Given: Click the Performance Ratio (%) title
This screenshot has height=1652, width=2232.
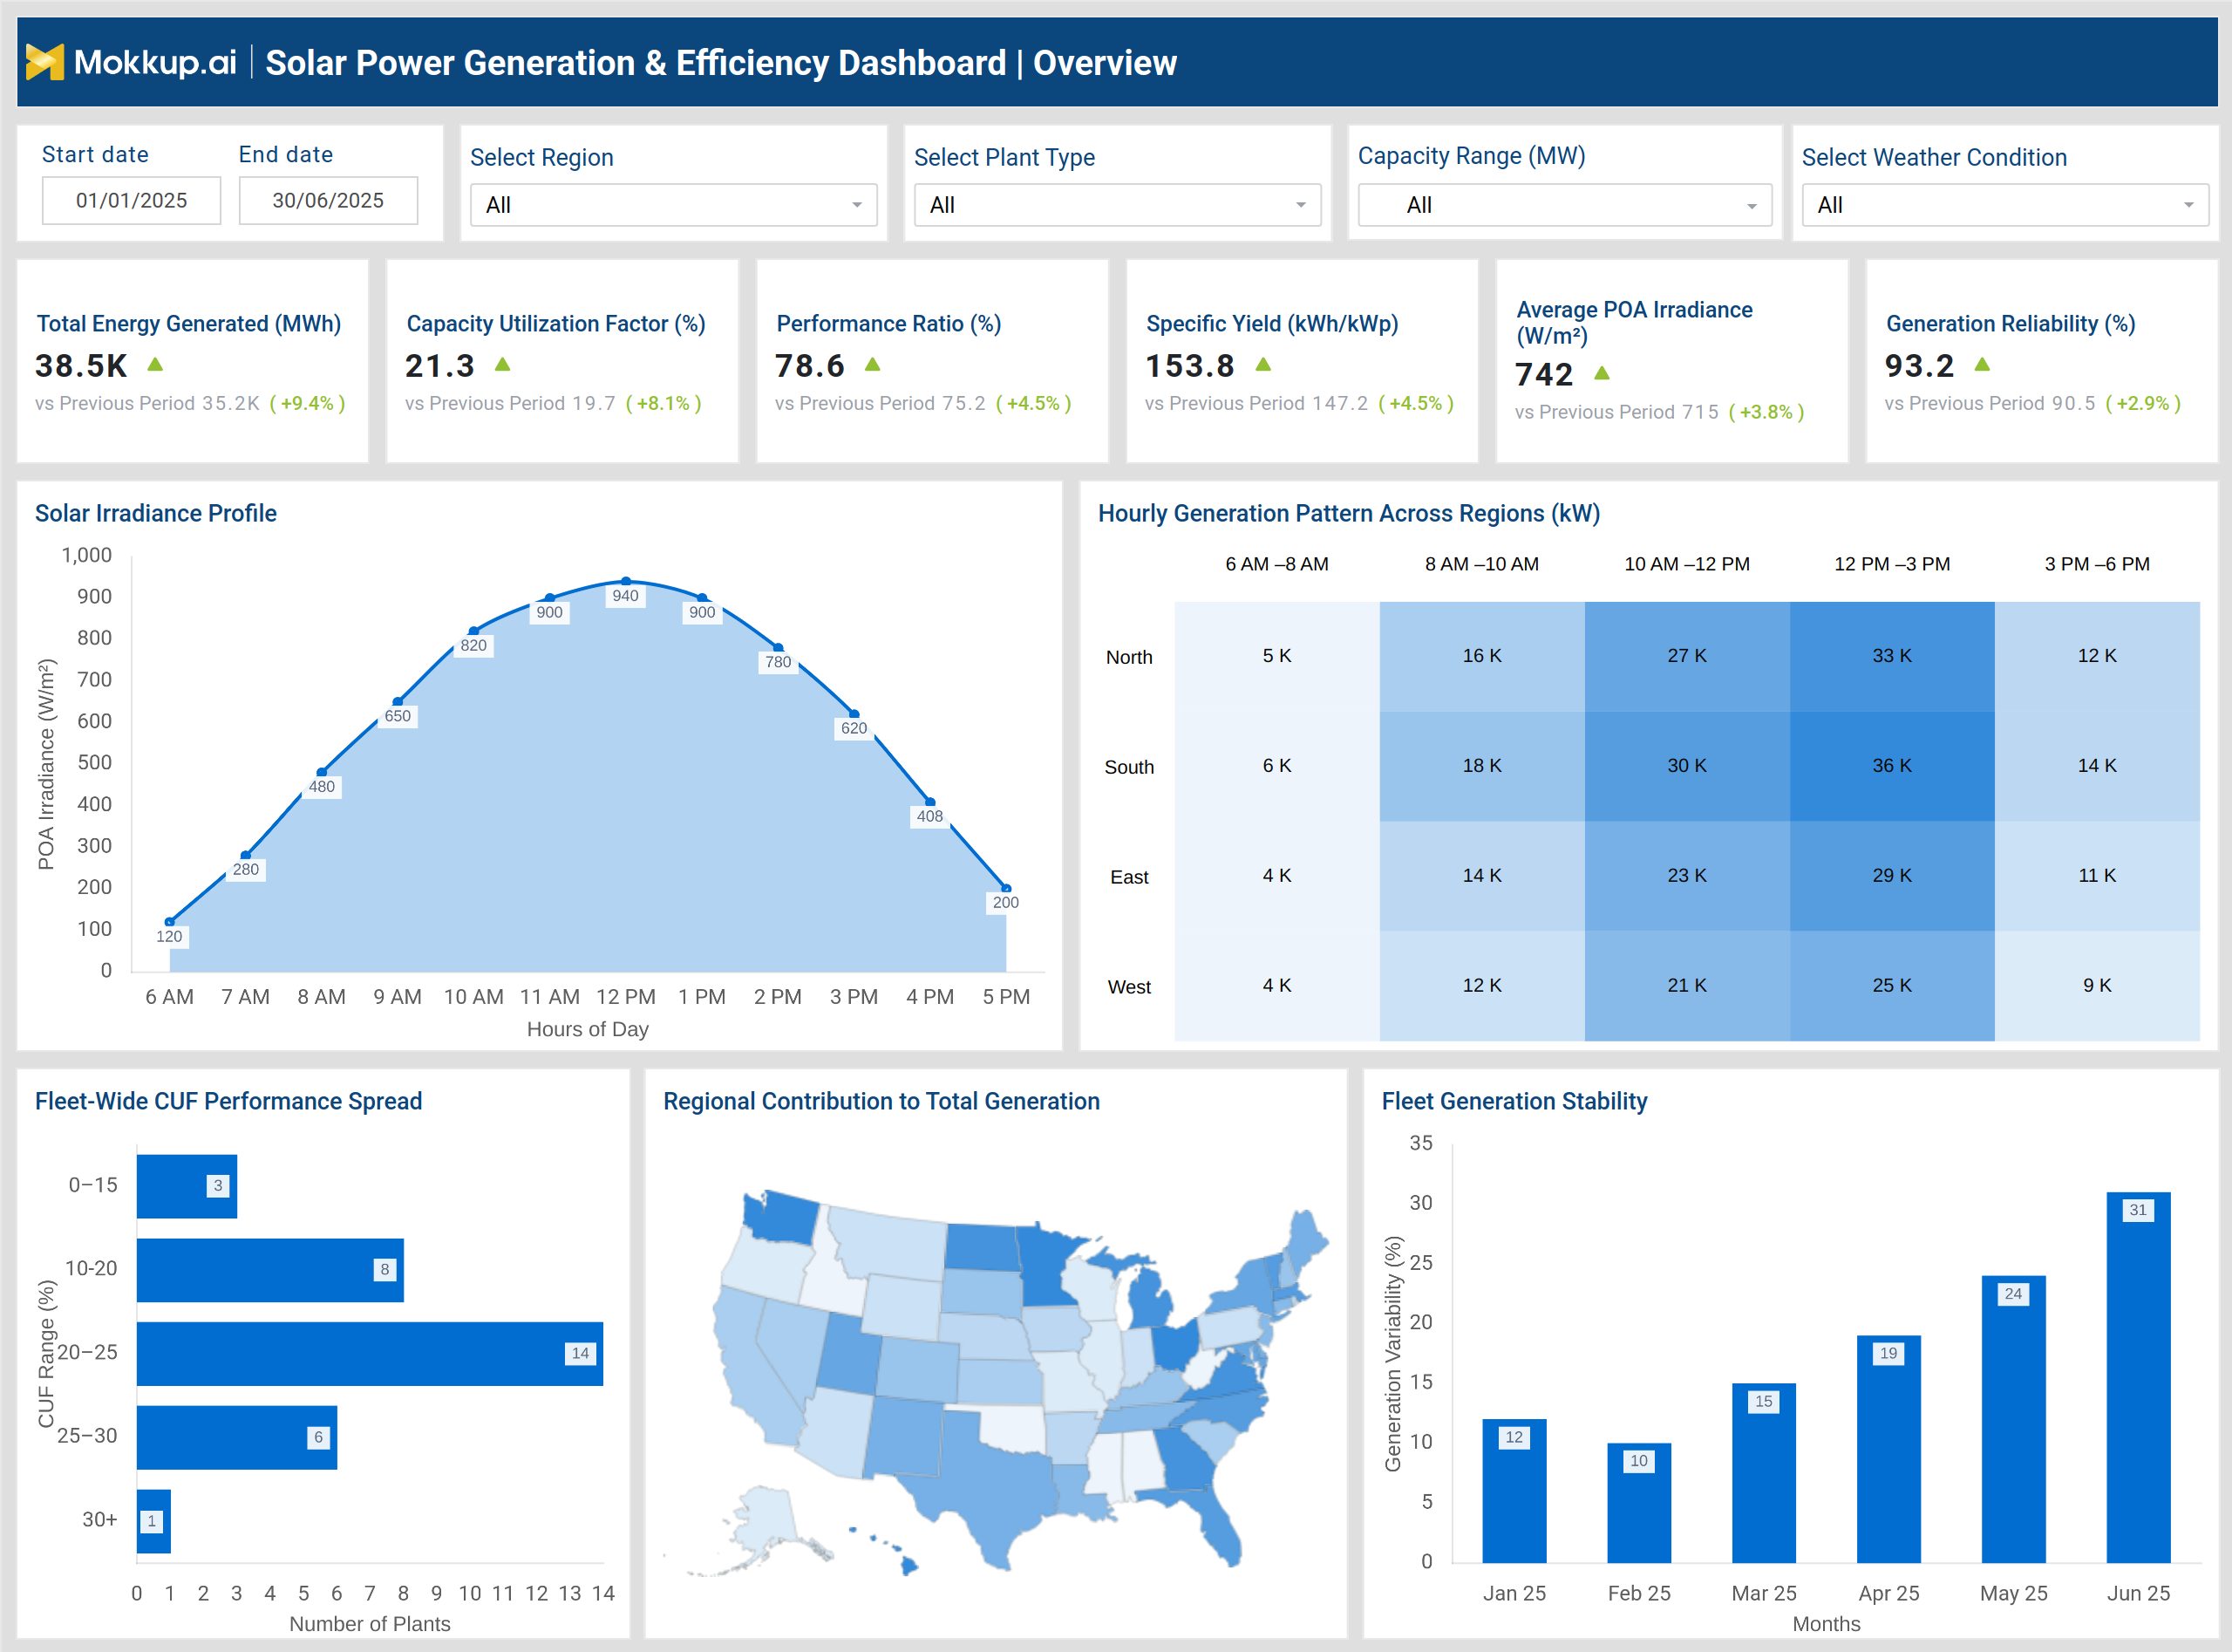Looking at the screenshot, I should 888,324.
